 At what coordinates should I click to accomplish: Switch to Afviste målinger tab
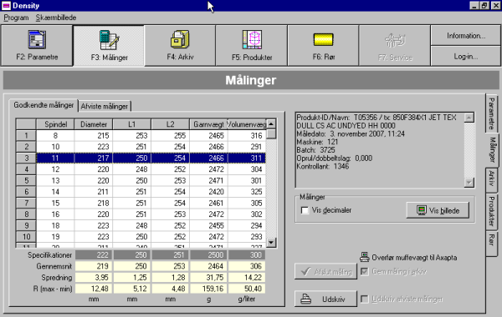105,106
